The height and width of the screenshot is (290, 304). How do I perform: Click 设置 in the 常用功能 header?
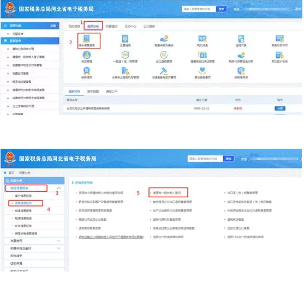pos(53,26)
